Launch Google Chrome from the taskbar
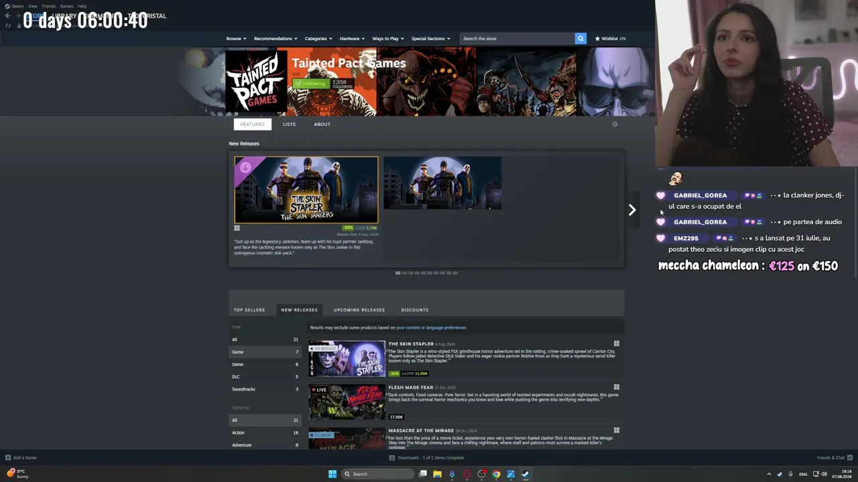 tap(496, 474)
